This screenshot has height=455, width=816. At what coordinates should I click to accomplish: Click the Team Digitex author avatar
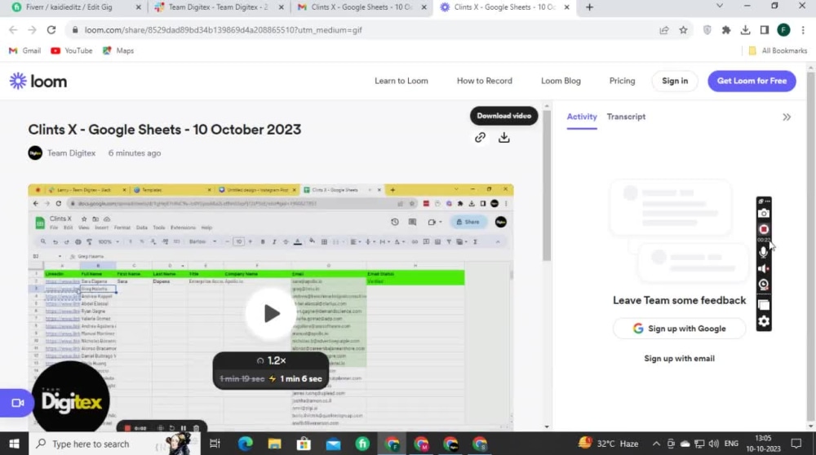point(35,153)
